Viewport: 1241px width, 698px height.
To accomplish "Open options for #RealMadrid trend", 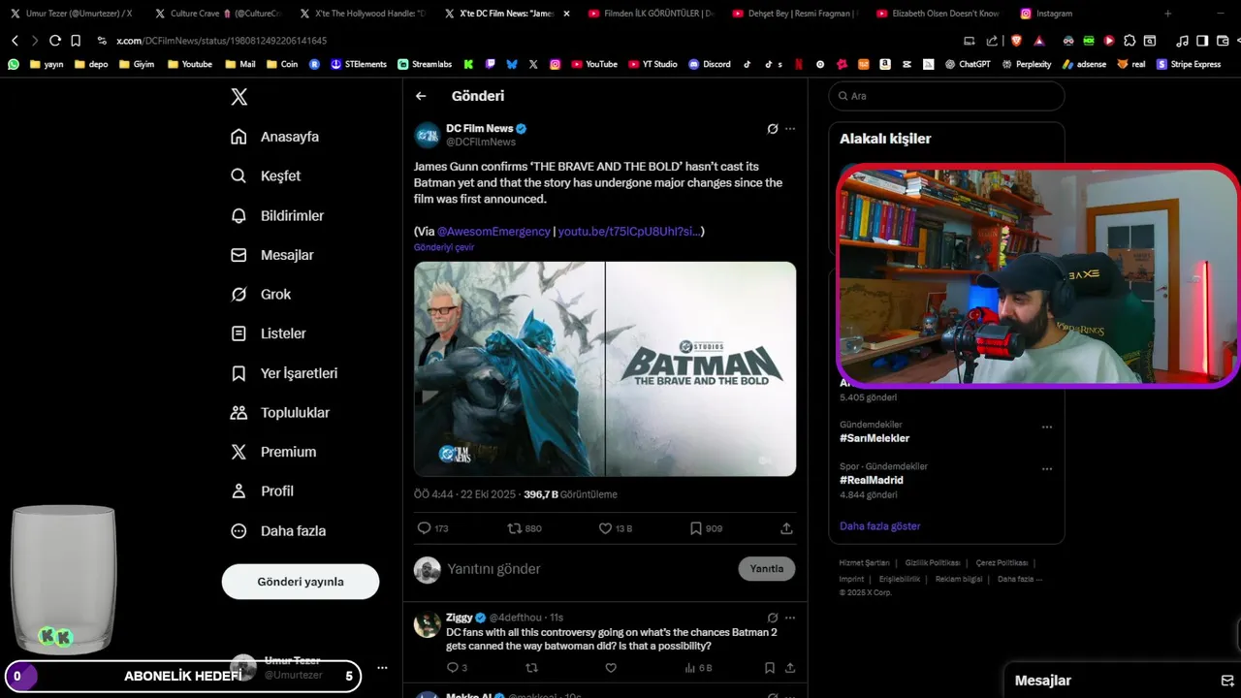I will (x=1047, y=469).
